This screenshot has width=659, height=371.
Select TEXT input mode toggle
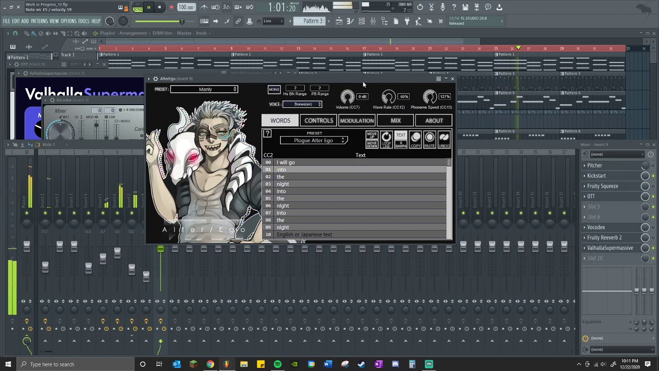point(401,135)
